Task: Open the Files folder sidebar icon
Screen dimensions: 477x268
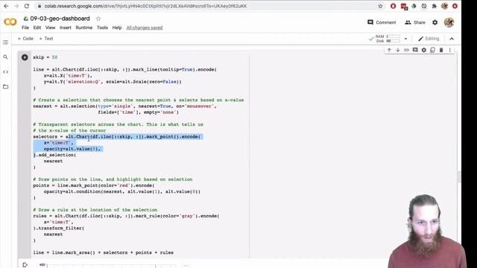Action: tap(5, 86)
